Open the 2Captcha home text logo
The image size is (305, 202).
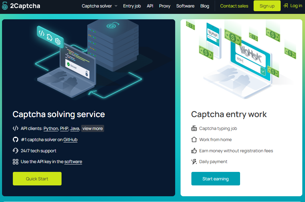tap(25, 6)
